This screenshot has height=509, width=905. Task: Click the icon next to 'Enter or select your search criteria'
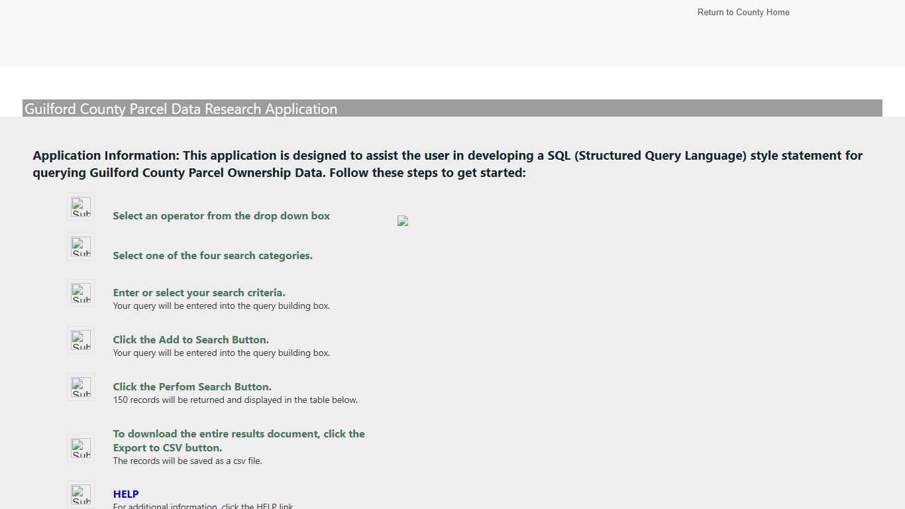pyautogui.click(x=81, y=293)
